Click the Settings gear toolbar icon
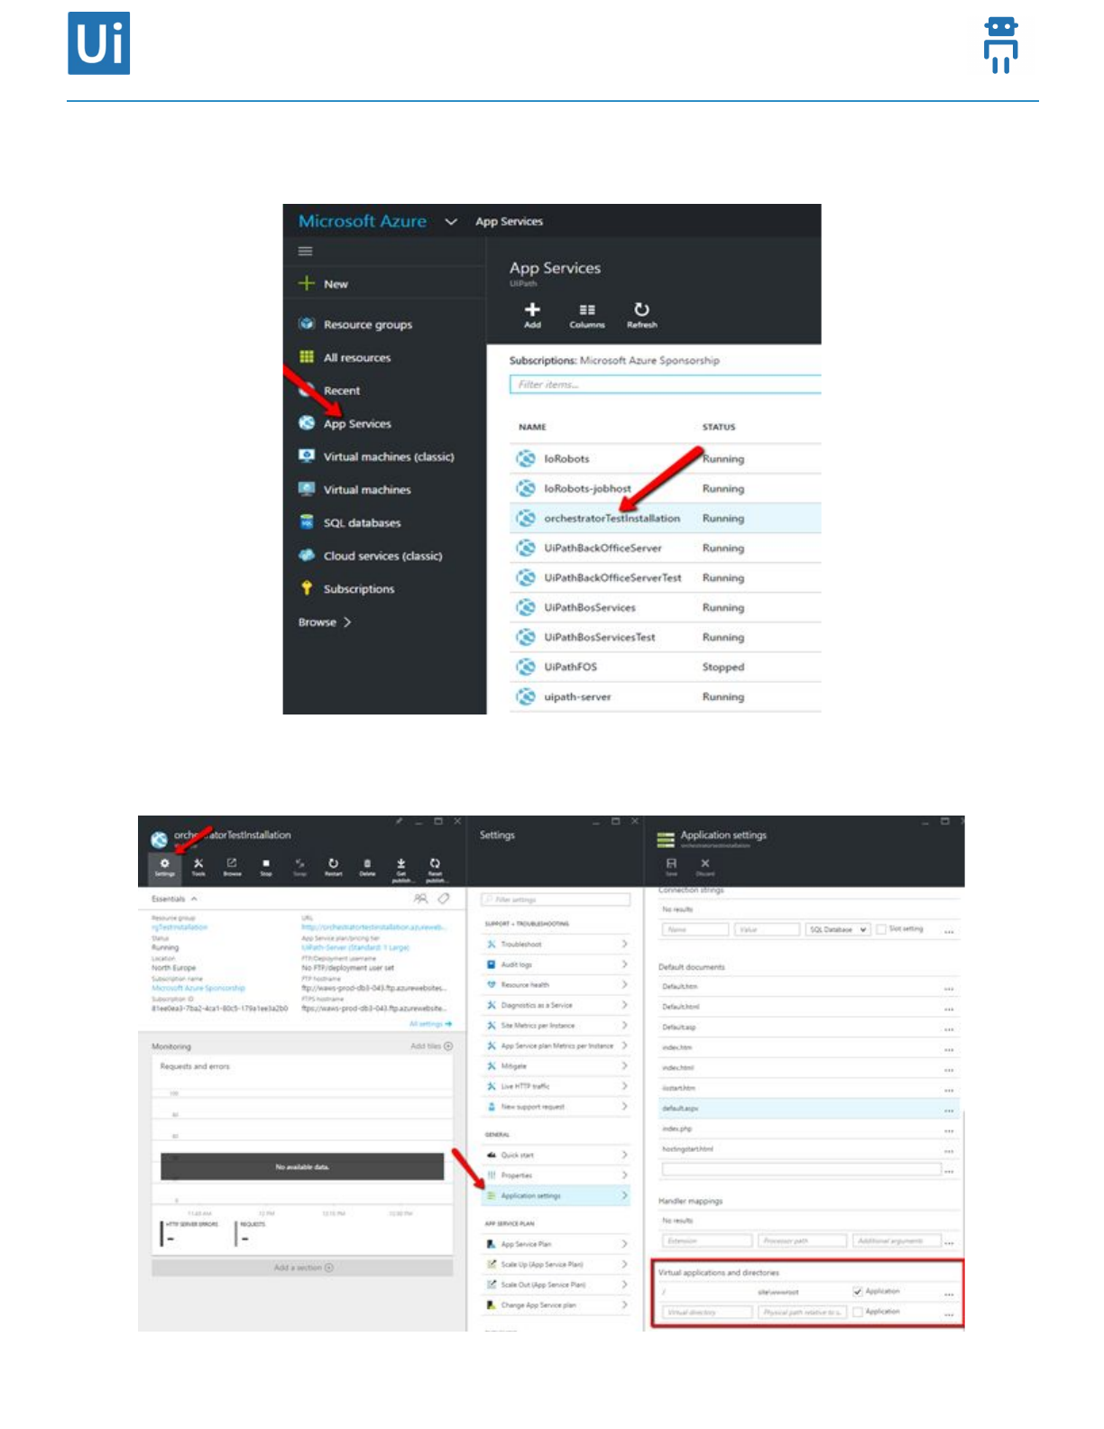 165,866
